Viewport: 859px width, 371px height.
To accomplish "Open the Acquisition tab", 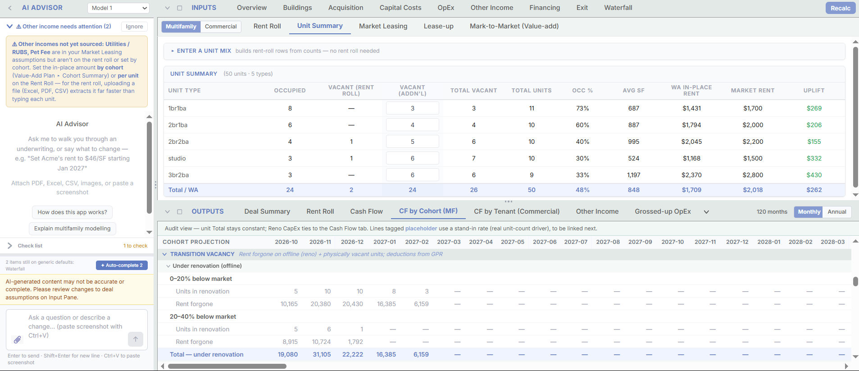I will 346,8.
